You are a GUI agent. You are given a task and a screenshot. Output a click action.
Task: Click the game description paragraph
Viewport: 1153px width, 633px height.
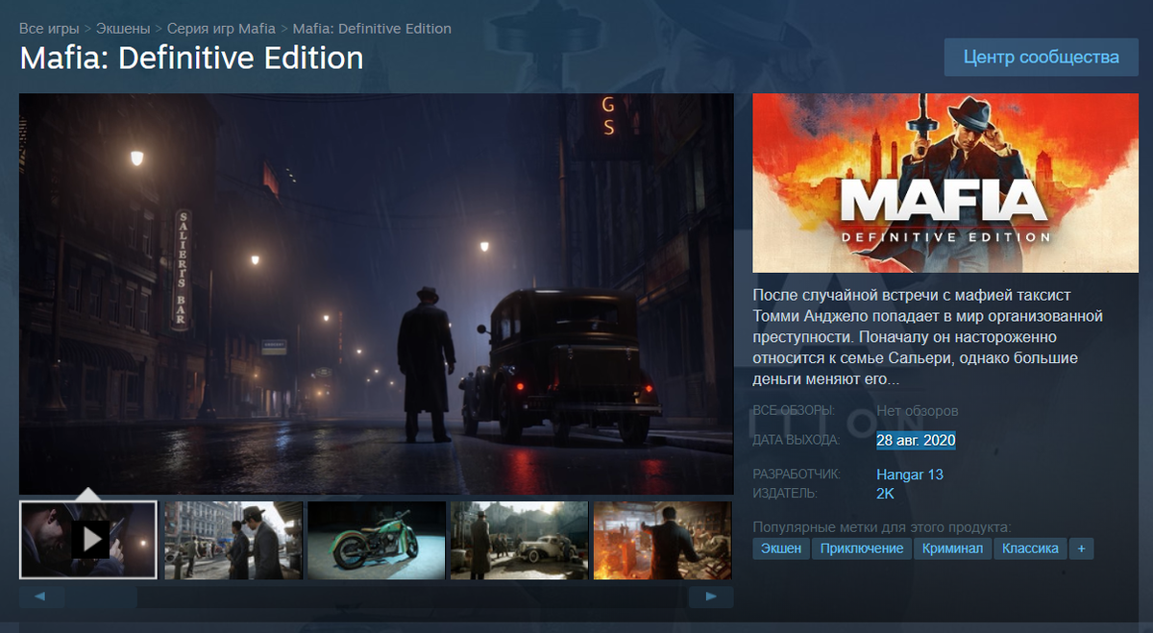(928, 336)
